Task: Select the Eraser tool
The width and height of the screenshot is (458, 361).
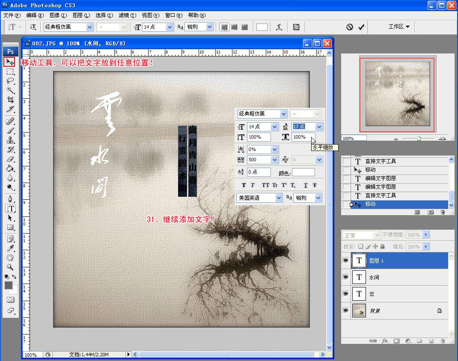Action: [x=10, y=159]
